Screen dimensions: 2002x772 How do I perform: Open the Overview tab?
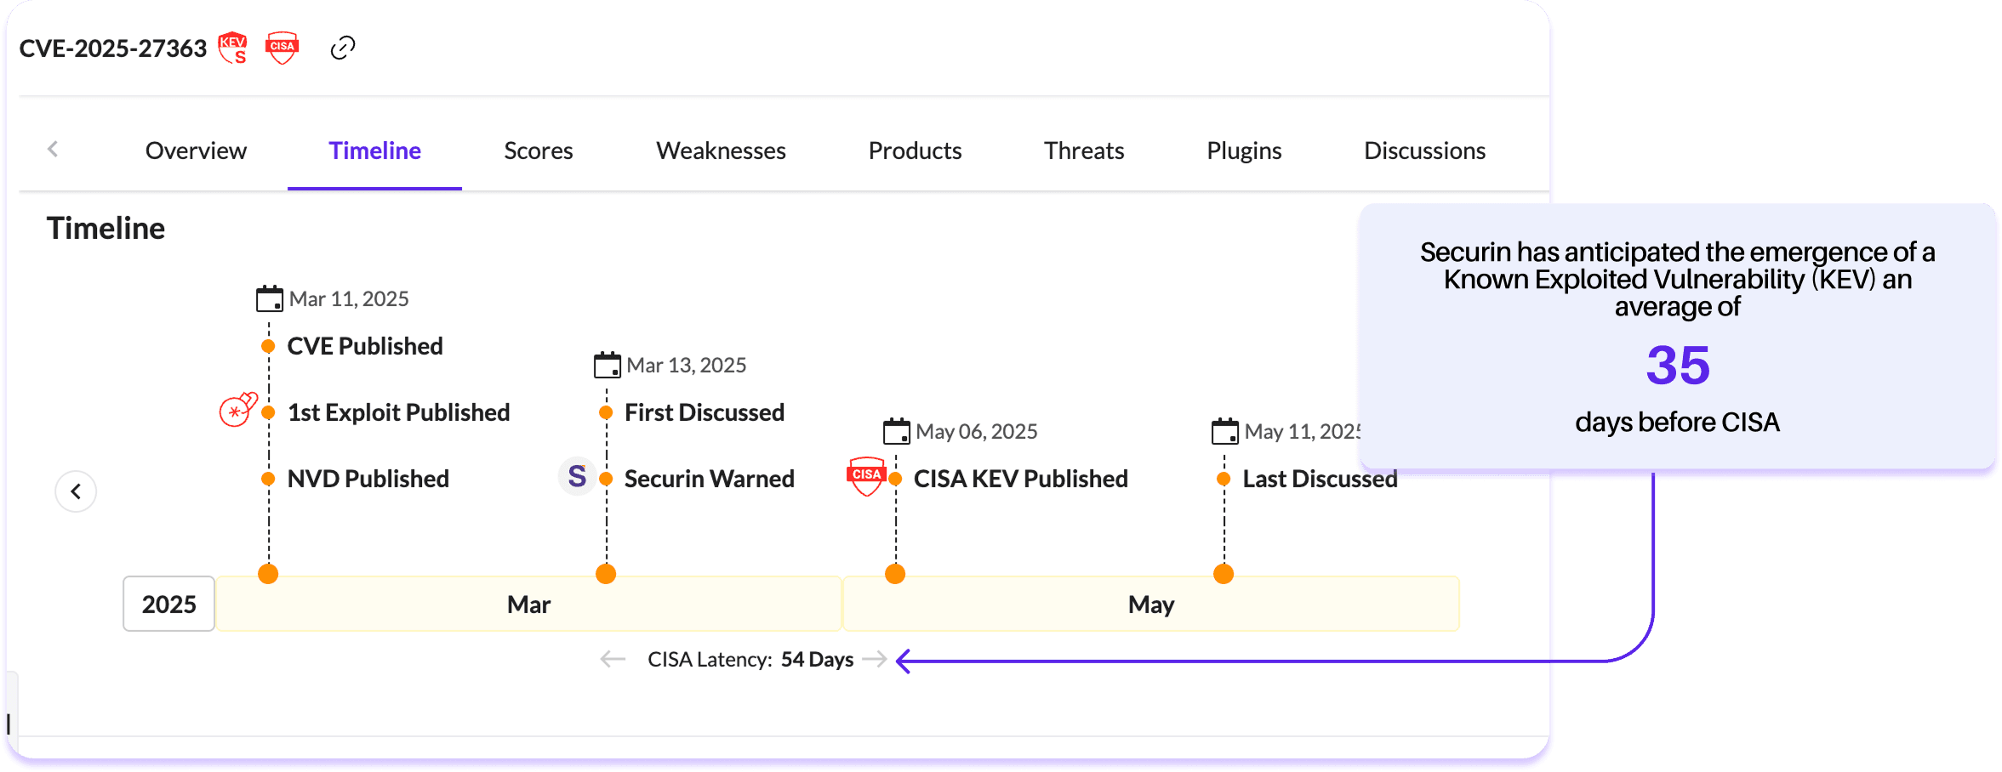pos(196,150)
